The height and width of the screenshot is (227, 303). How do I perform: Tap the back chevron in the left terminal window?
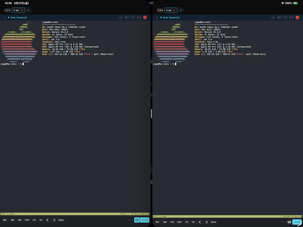[5, 17]
